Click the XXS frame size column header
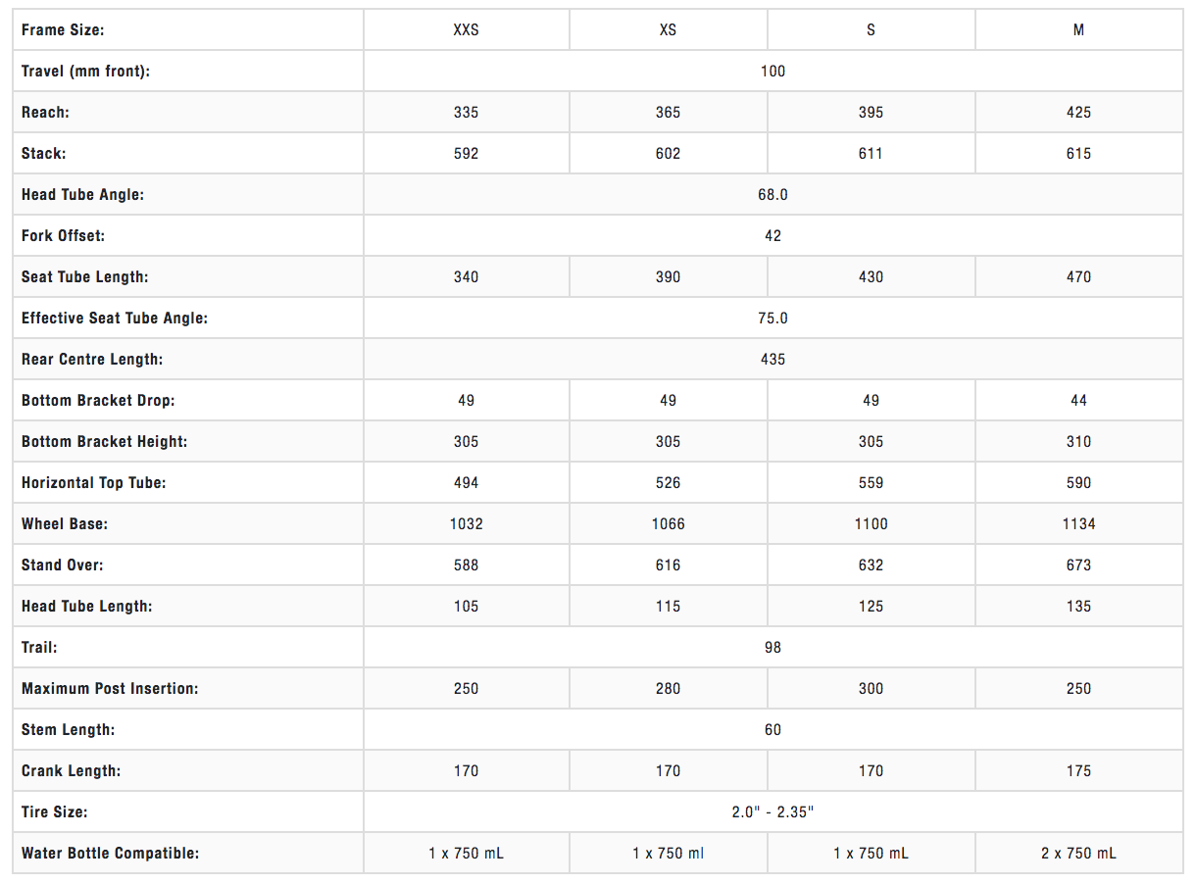Image resolution: width=1196 pixels, height=884 pixels. [x=467, y=29]
